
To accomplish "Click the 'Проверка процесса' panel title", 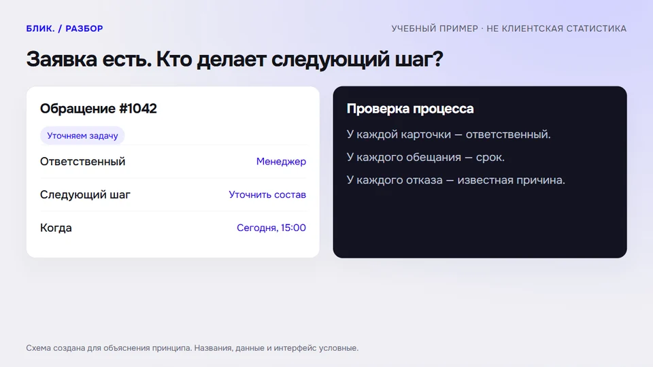I will pos(410,109).
